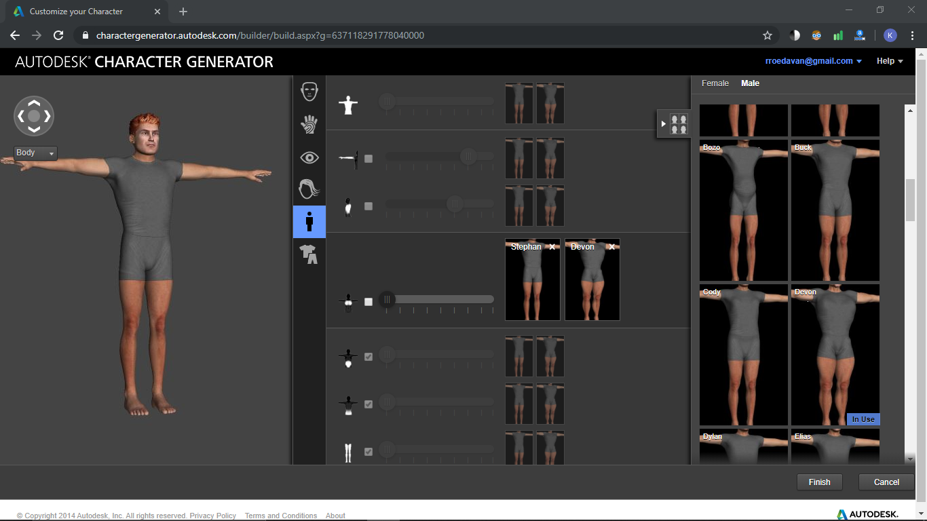Screen dimensions: 927x521
Task: Reload the page in Chrome
Action: coord(58,35)
